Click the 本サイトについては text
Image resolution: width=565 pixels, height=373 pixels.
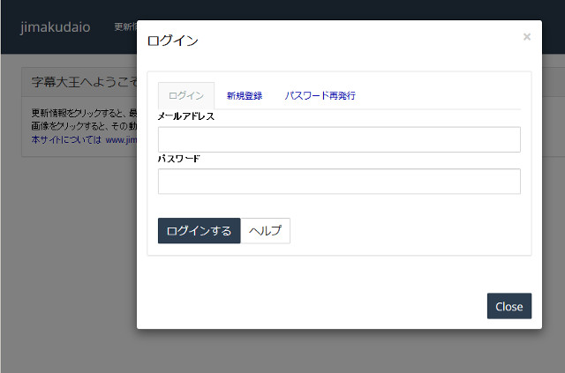(x=66, y=139)
